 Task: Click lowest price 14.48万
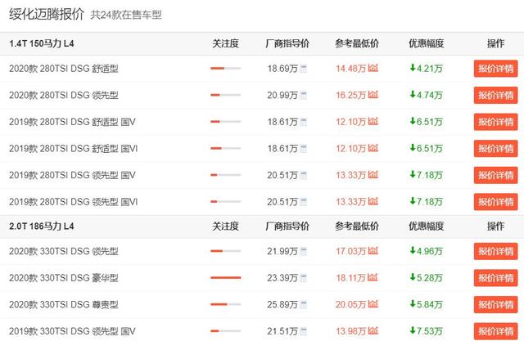351,69
